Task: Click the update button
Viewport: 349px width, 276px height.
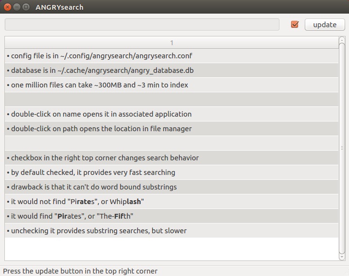Action: pyautogui.click(x=325, y=24)
